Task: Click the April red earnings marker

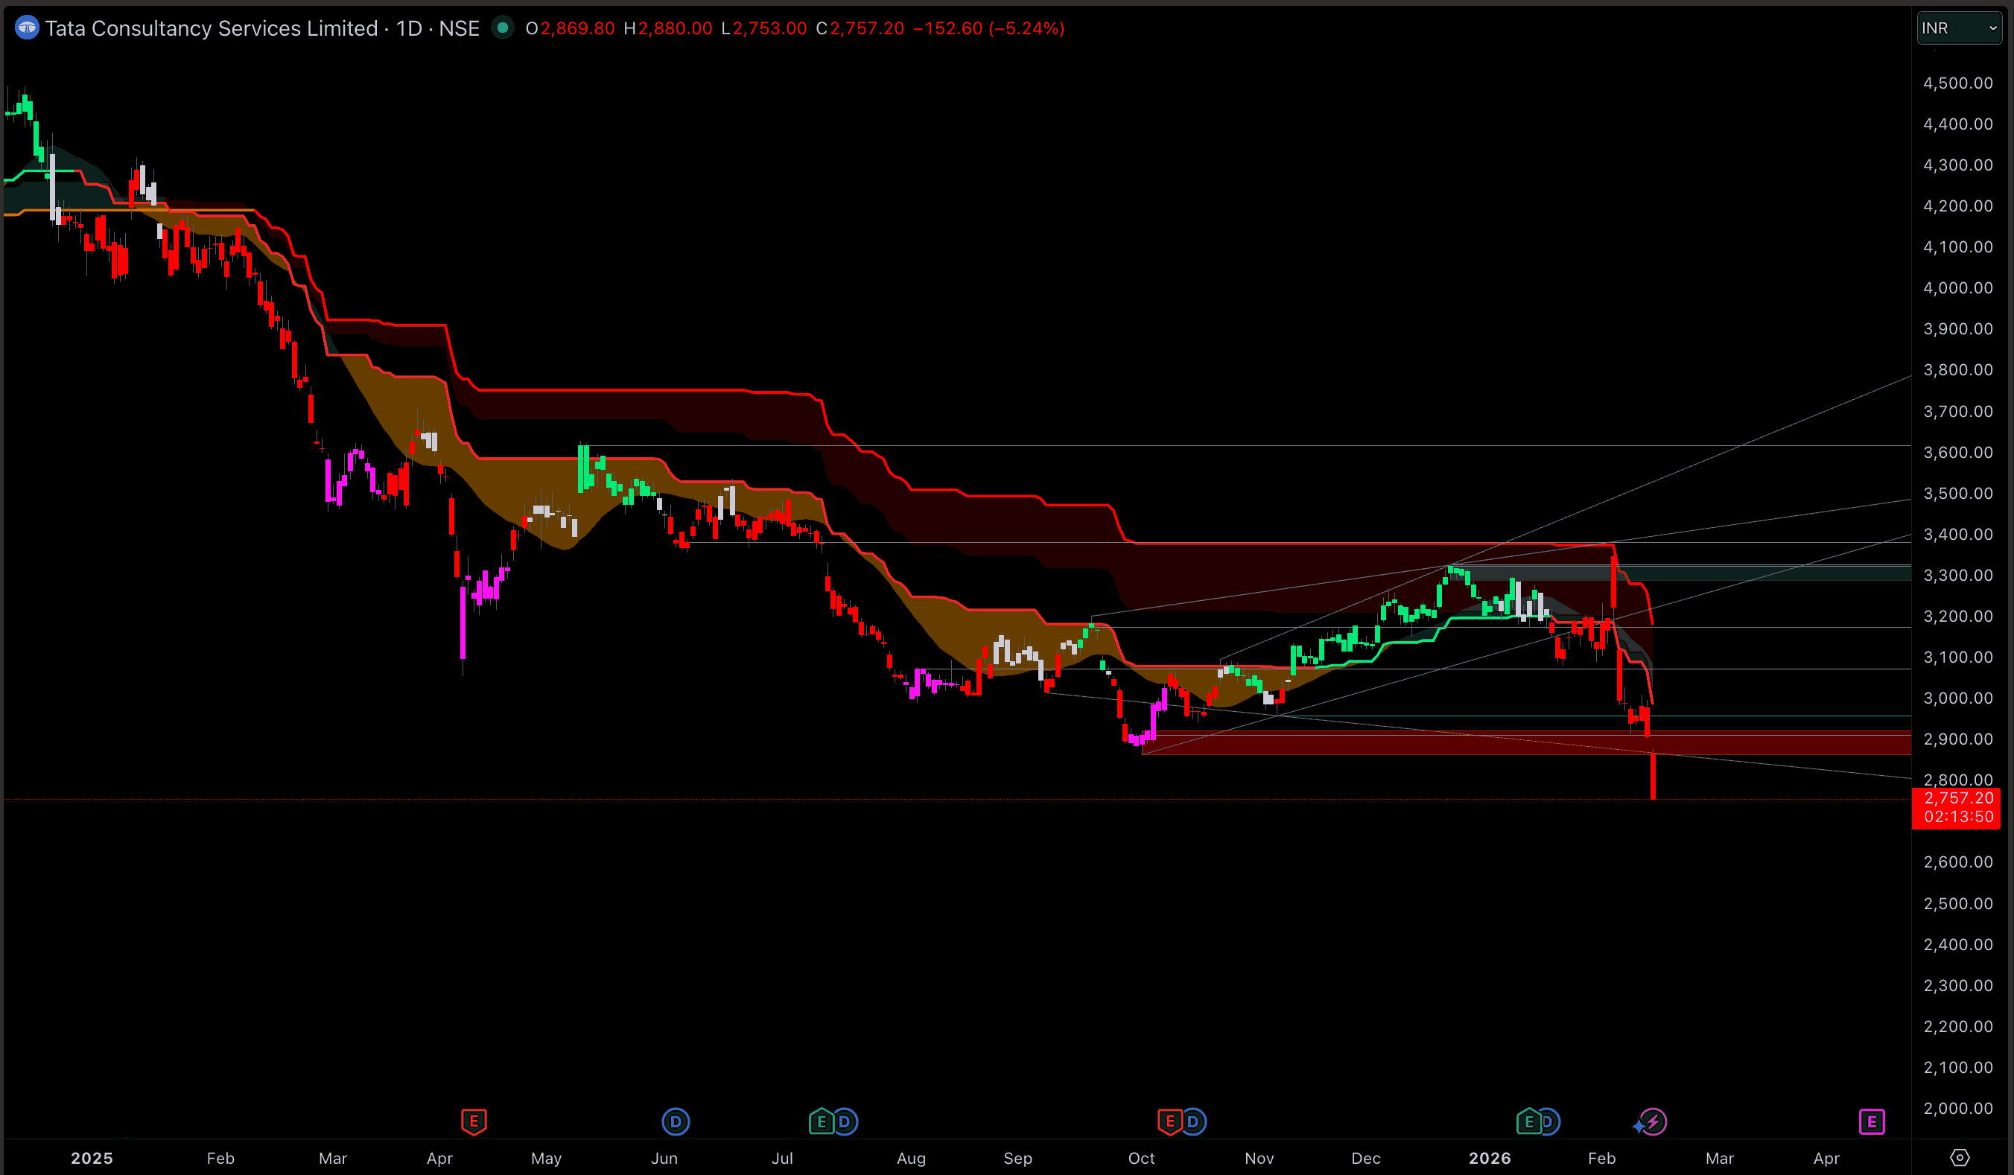Action: coord(473,1121)
